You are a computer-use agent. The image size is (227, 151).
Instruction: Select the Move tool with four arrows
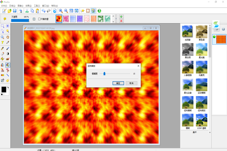pyautogui.click(x=8, y=26)
